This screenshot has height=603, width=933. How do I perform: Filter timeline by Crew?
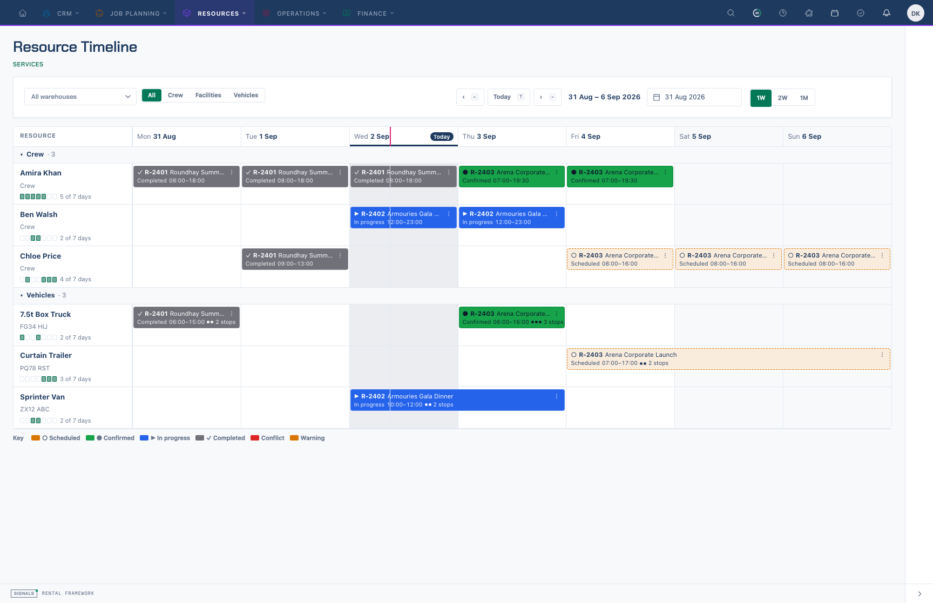pyautogui.click(x=175, y=96)
